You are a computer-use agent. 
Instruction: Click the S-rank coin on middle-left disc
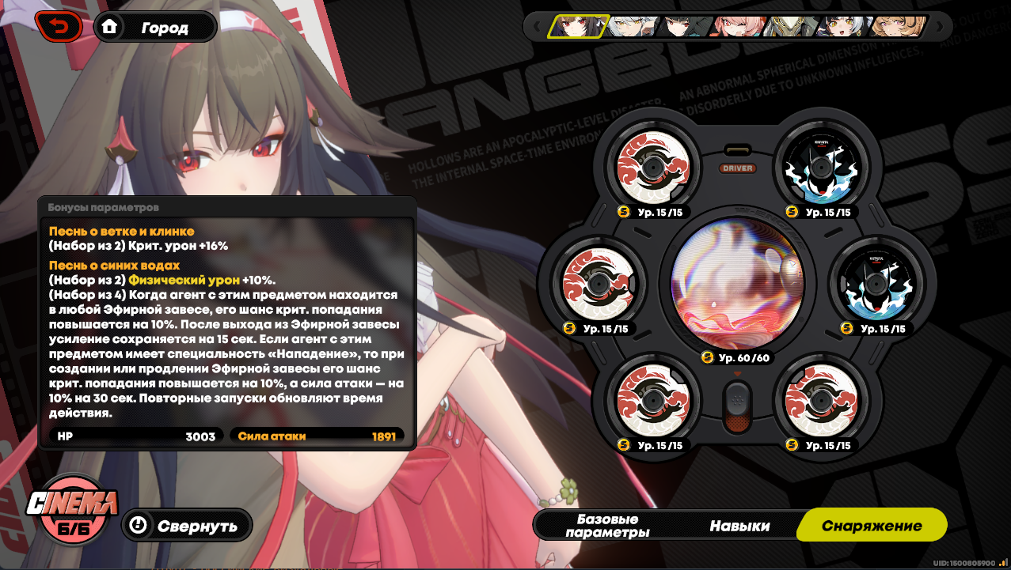pyautogui.click(x=569, y=328)
